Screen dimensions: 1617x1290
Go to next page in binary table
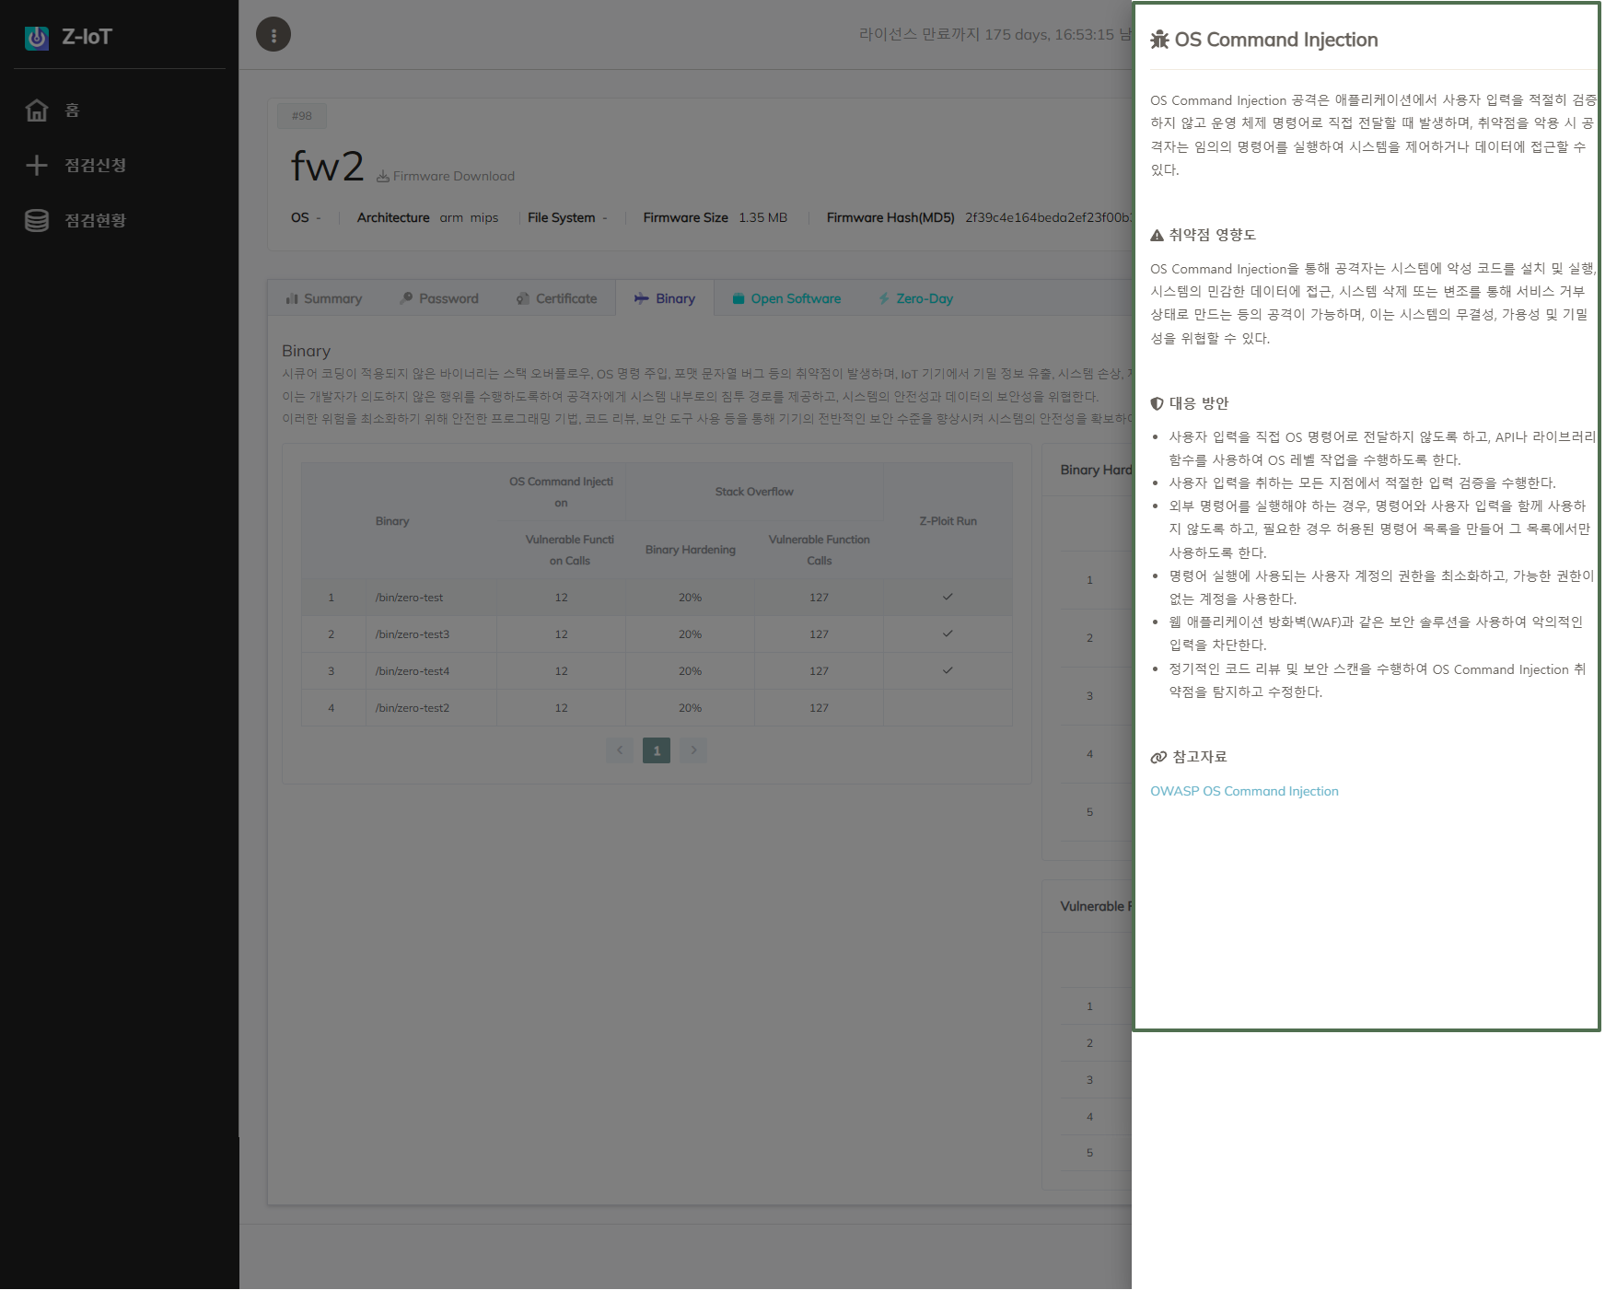693,750
